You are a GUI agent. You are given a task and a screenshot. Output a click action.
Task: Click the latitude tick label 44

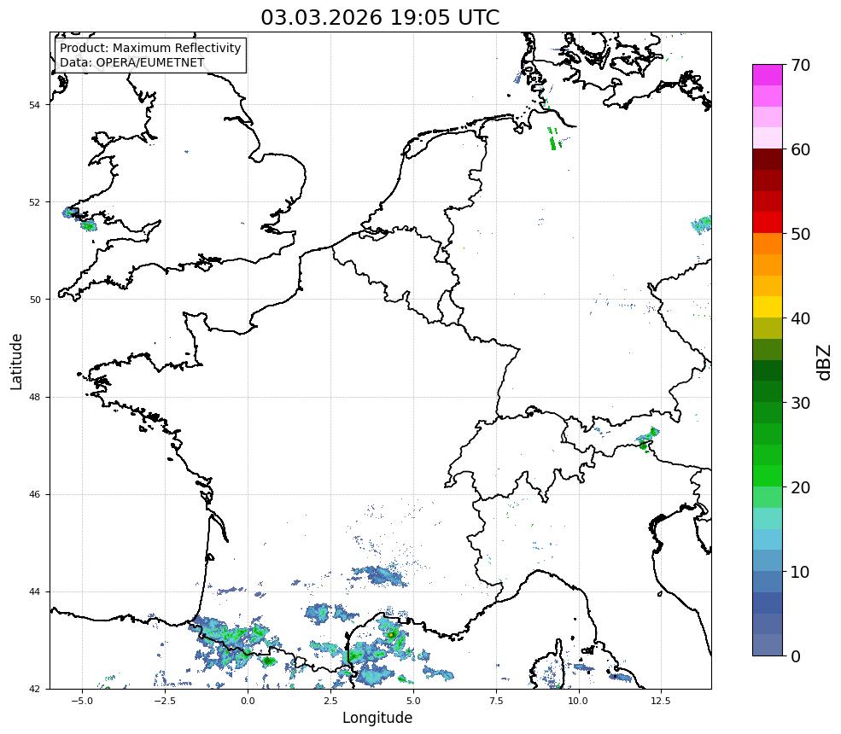point(34,592)
